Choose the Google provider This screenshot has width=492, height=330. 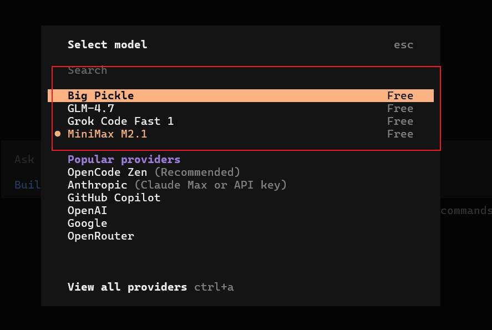coord(87,223)
